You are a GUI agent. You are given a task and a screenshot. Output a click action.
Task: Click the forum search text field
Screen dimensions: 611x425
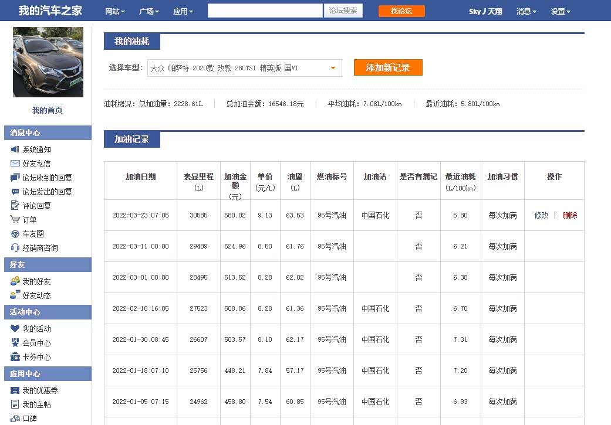click(265, 11)
